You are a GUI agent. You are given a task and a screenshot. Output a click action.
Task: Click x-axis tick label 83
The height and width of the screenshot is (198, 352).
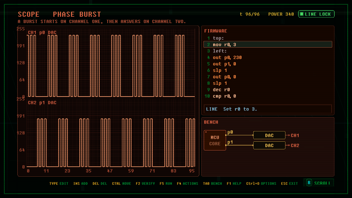click(174, 171)
